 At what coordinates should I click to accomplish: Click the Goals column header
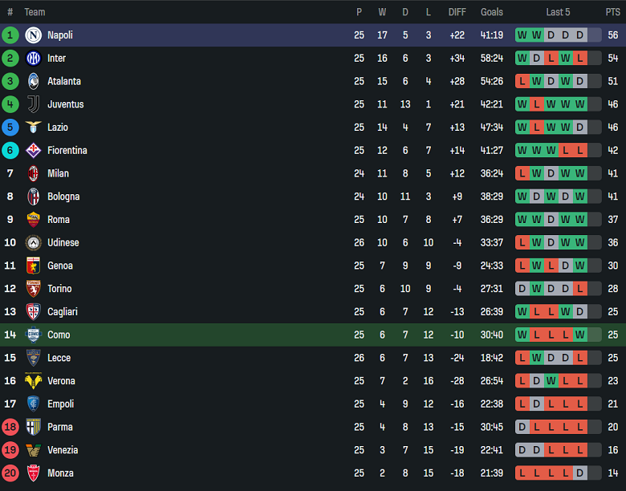492,12
